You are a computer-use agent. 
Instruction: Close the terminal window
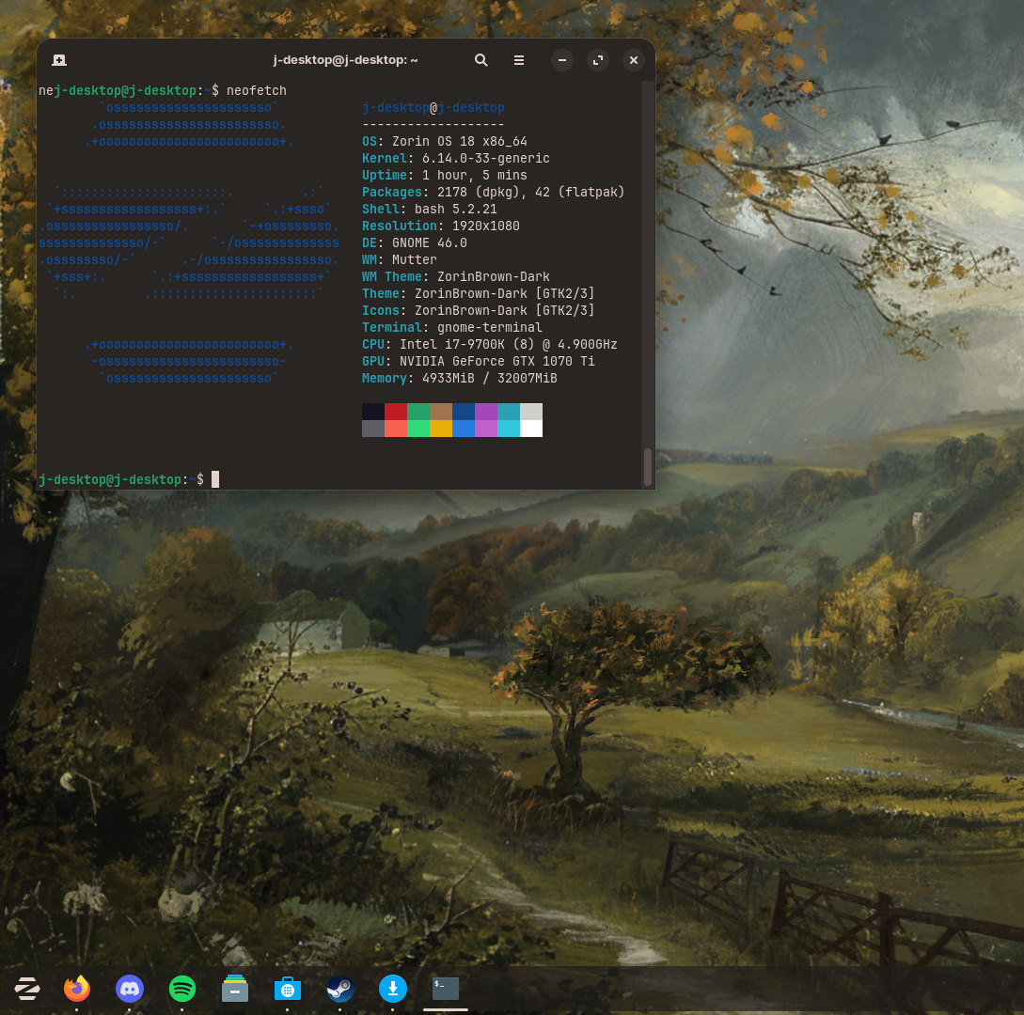click(x=634, y=60)
